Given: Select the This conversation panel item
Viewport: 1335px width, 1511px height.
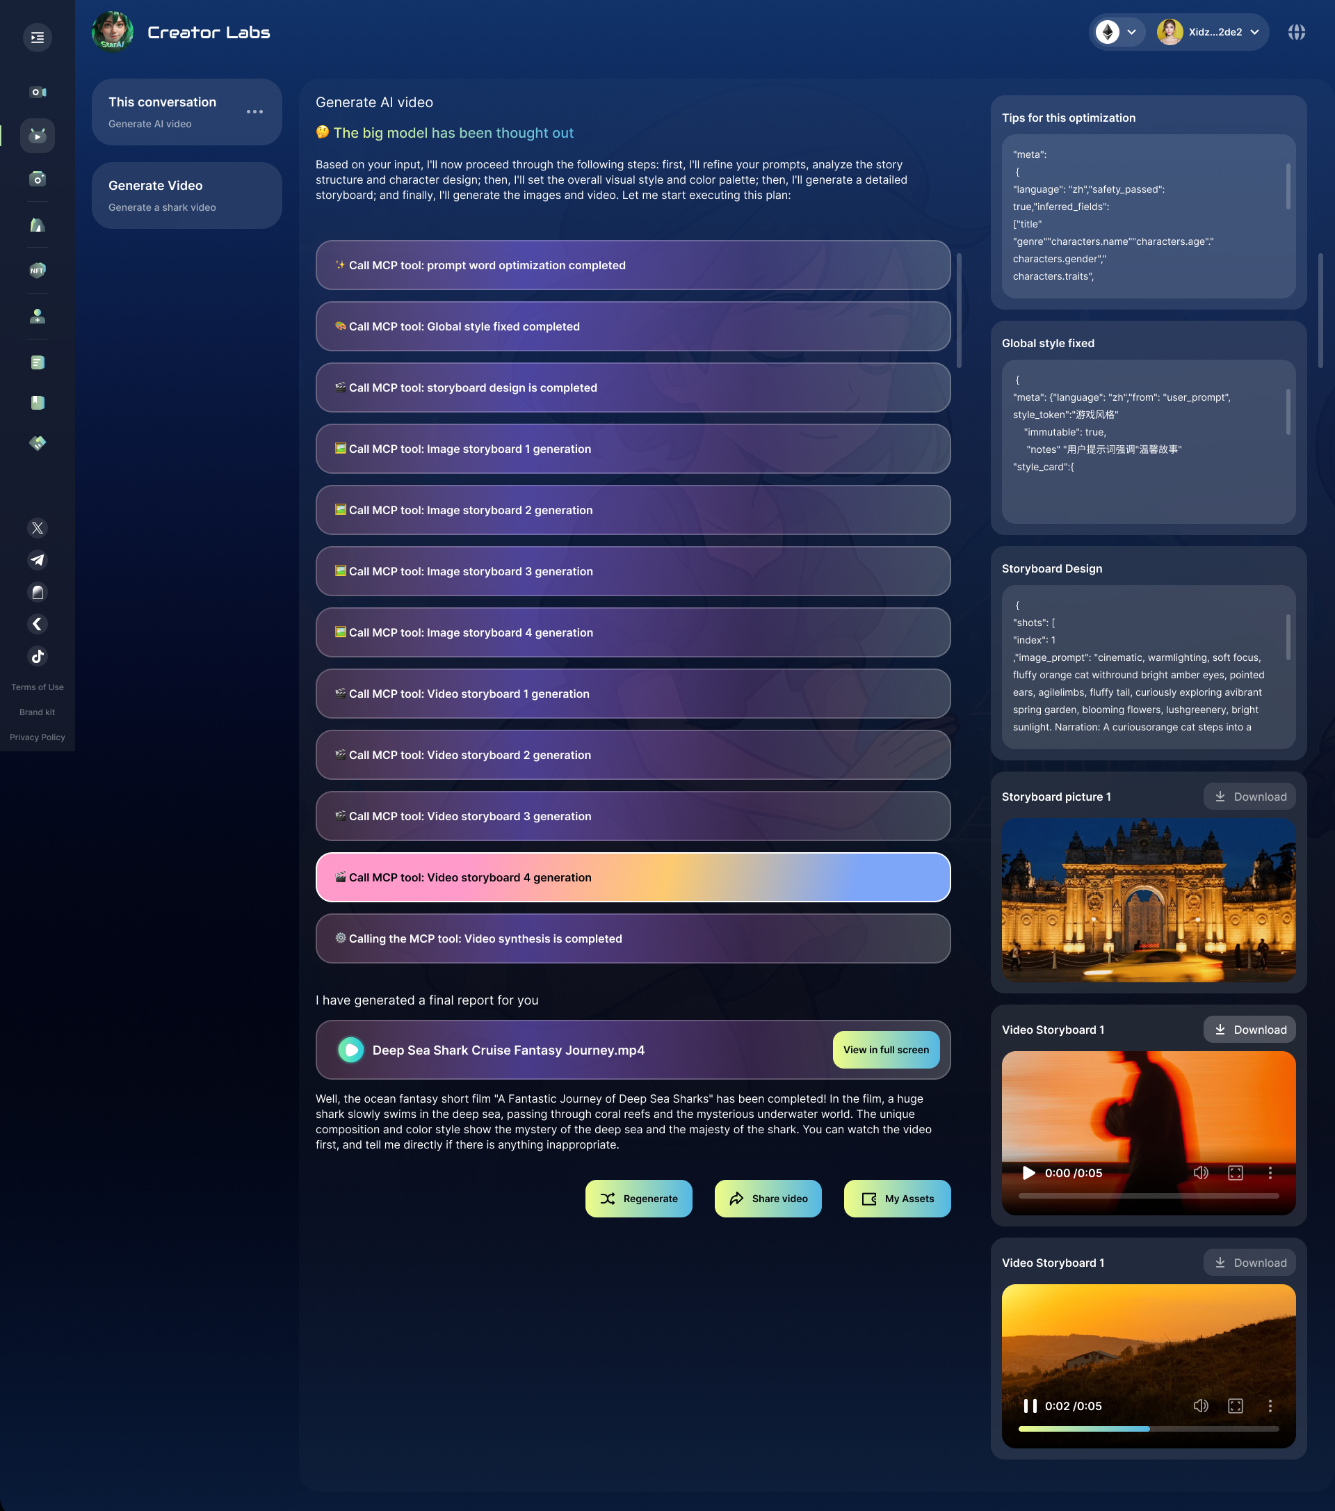Looking at the screenshot, I should point(170,111).
